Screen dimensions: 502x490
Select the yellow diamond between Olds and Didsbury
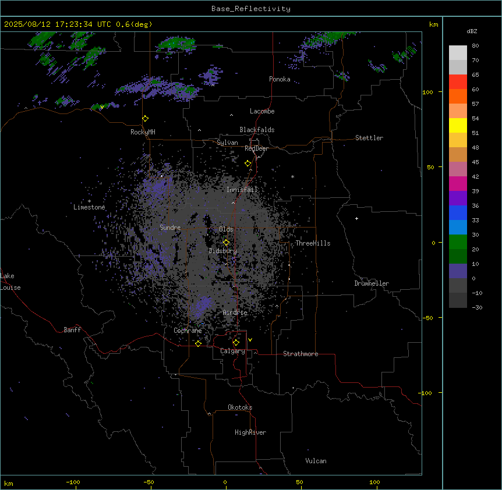[x=227, y=243]
